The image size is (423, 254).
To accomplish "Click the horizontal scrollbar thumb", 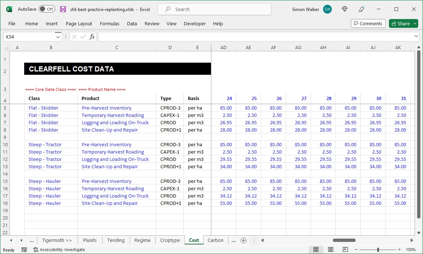I will (x=344, y=240).
